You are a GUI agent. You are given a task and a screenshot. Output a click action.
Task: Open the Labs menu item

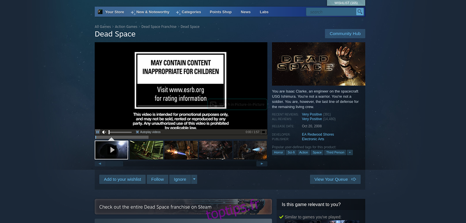[264, 12]
